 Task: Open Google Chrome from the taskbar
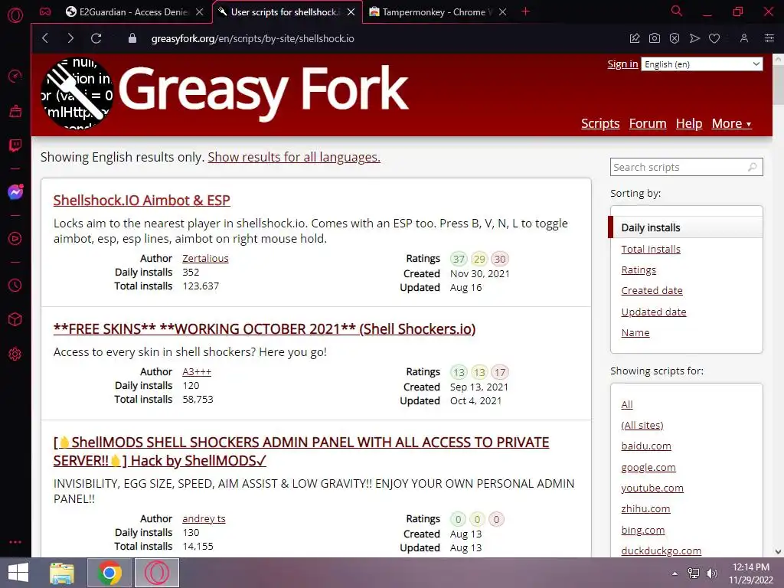click(x=109, y=573)
